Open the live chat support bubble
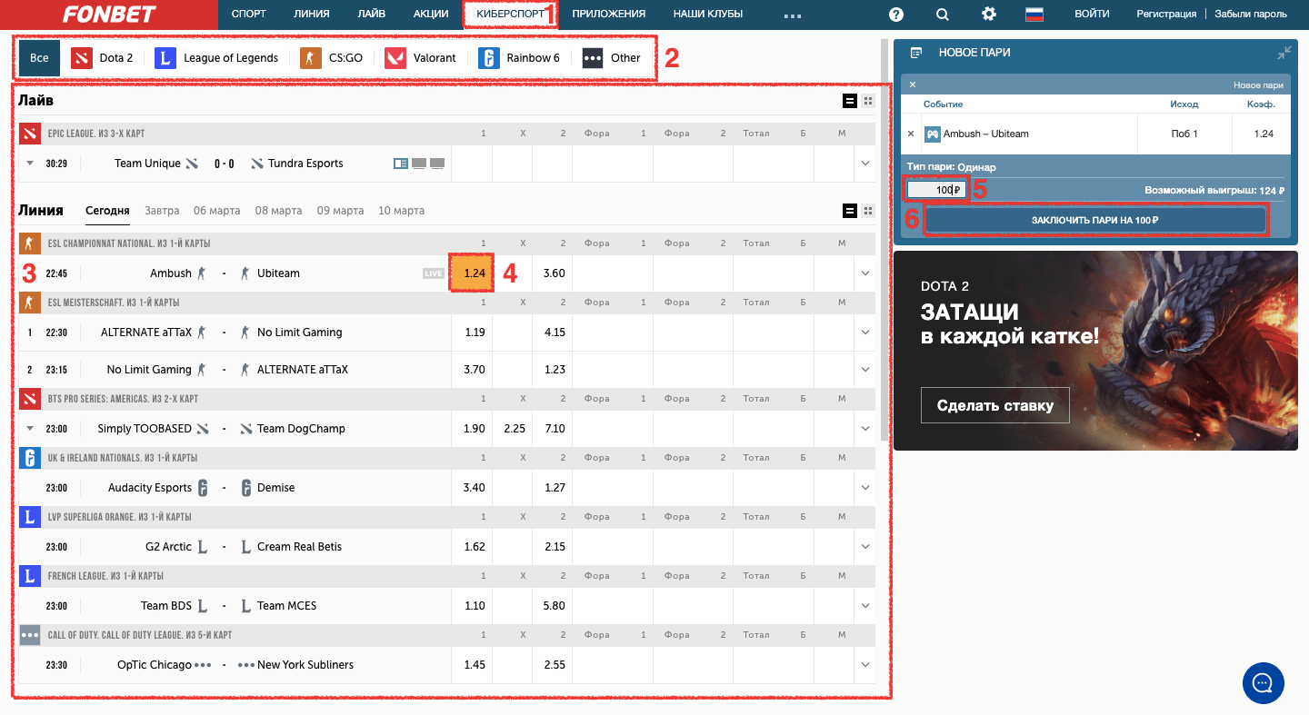The width and height of the screenshot is (1309, 715). tap(1263, 683)
